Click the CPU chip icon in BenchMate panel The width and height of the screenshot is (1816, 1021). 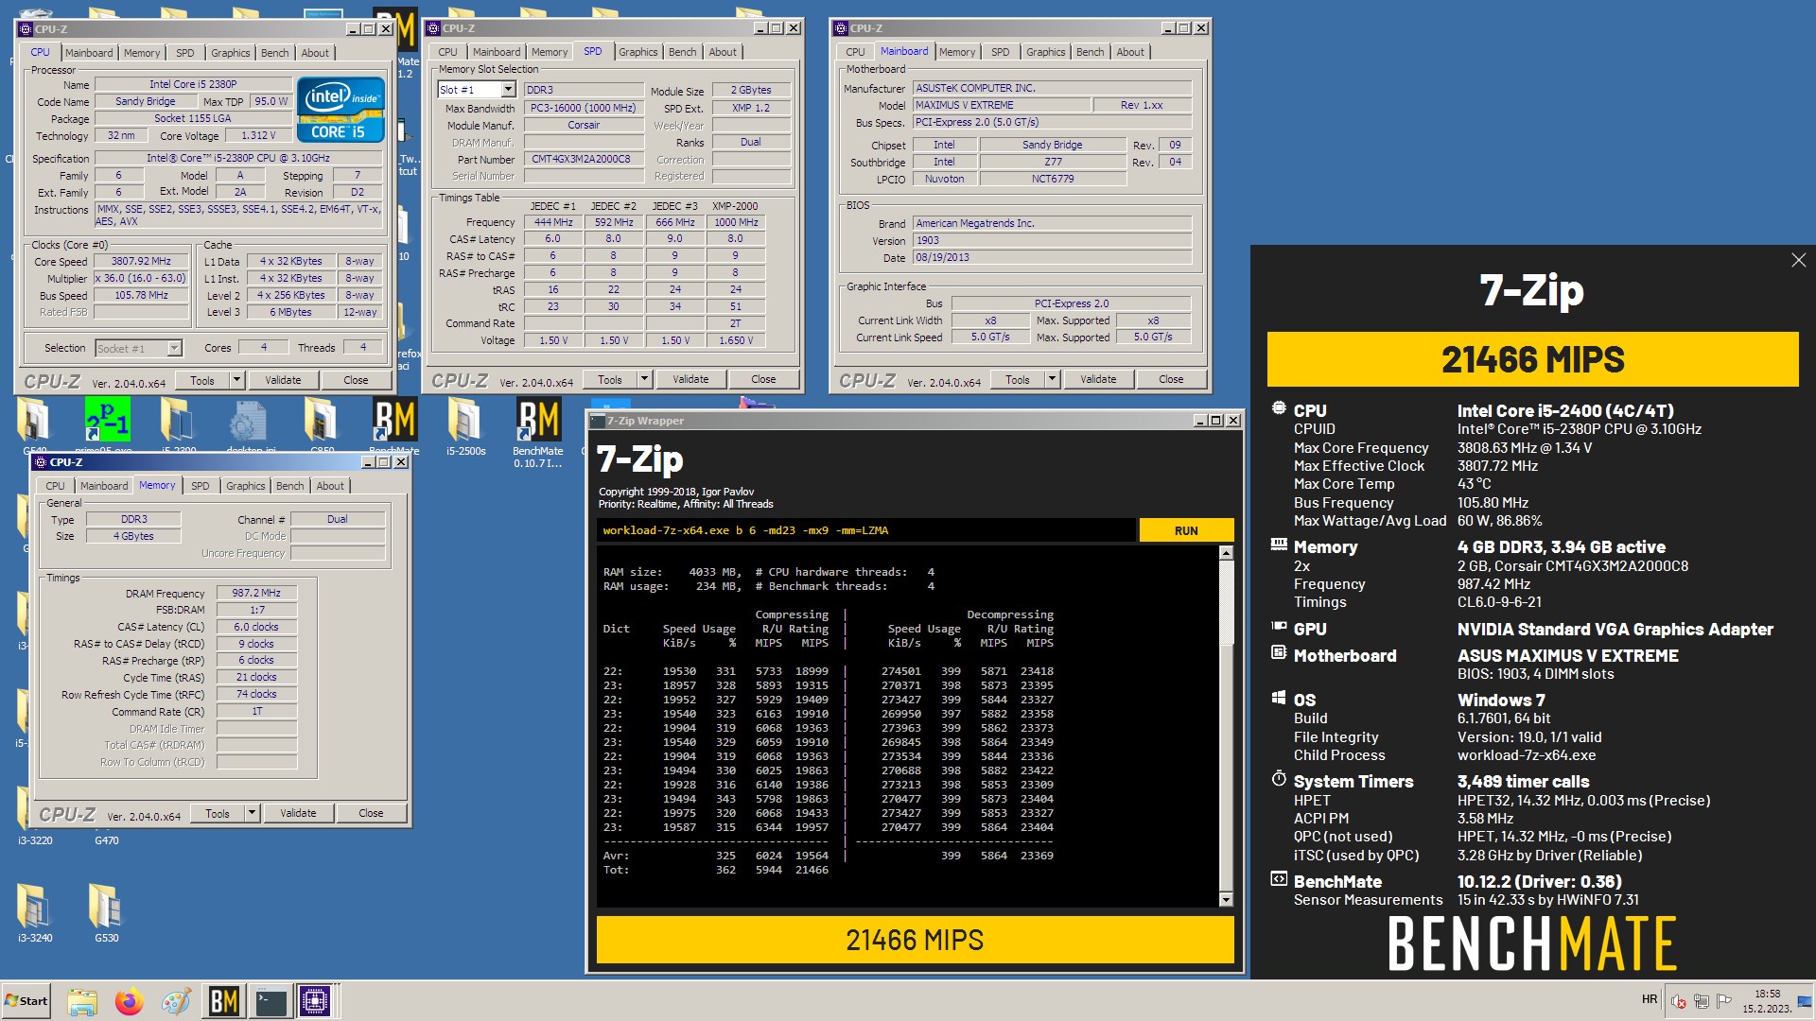point(1279,409)
